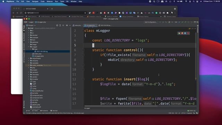
Task: Click the editor horizontal scrollbar
Action: pos(121,106)
